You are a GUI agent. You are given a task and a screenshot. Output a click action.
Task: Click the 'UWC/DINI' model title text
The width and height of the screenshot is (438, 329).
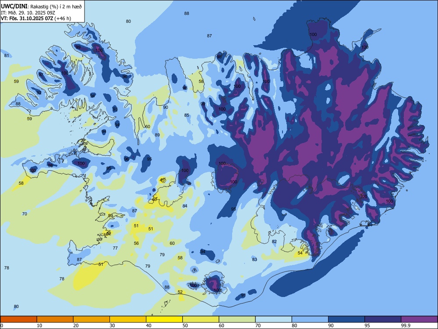pos(14,6)
